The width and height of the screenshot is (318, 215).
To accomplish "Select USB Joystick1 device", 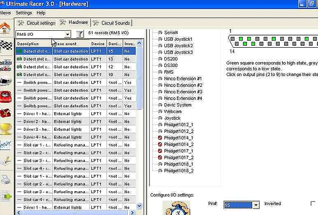I will [178, 39].
